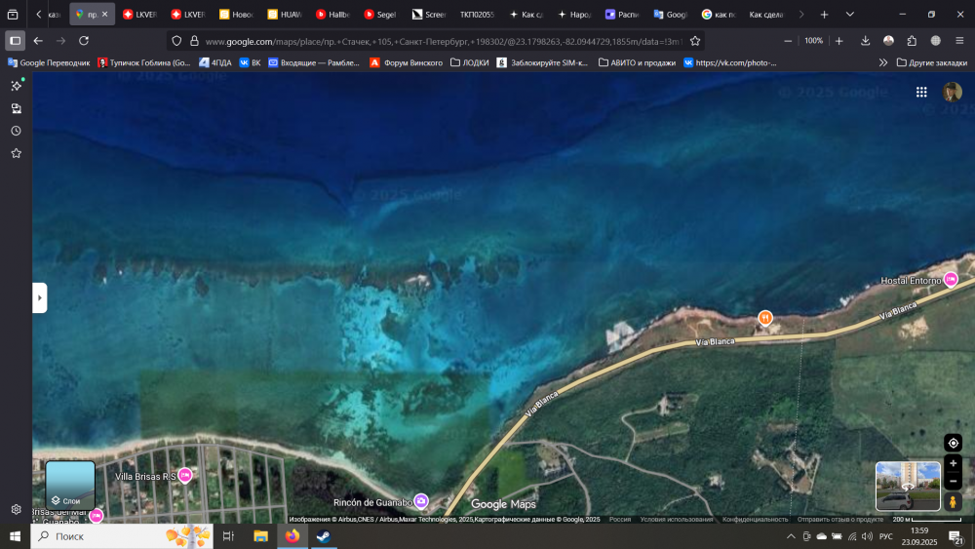
Task: Bookmark page with address bar star
Action: coord(695,41)
